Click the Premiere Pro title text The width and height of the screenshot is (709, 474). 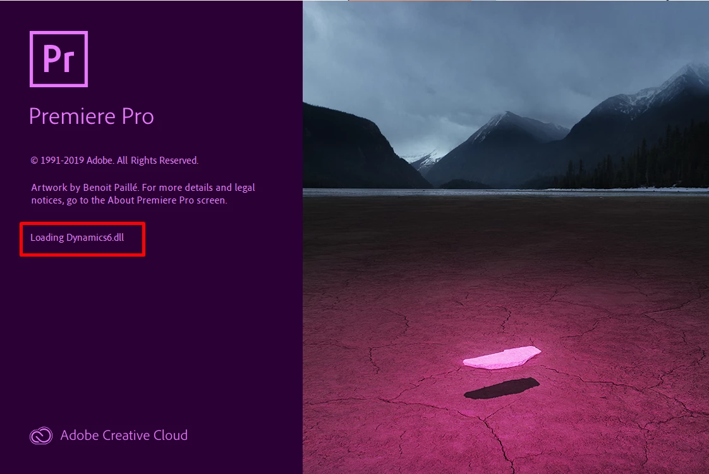click(x=92, y=117)
